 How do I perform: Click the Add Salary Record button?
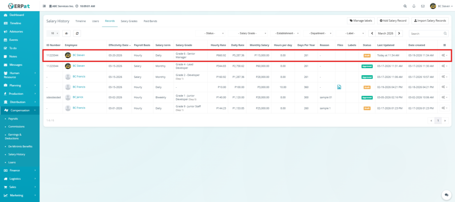(393, 20)
